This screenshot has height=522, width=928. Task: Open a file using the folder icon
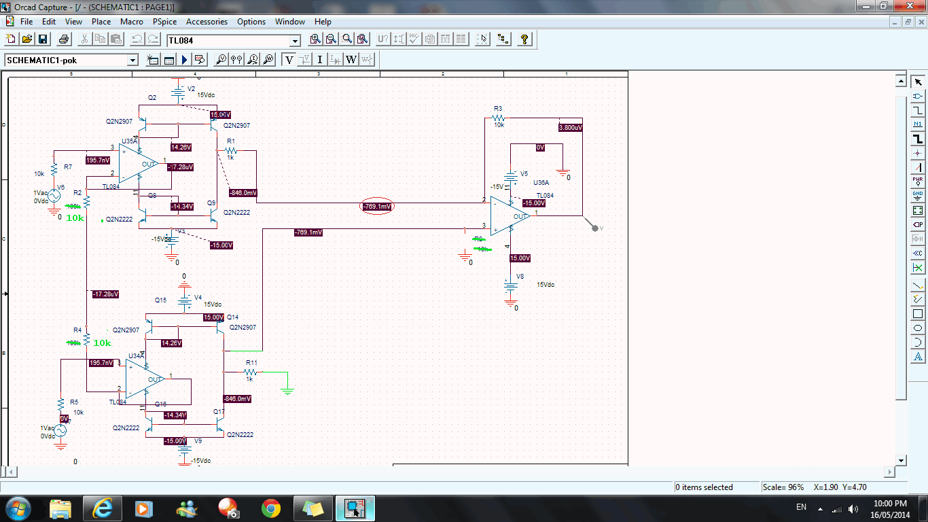27,39
